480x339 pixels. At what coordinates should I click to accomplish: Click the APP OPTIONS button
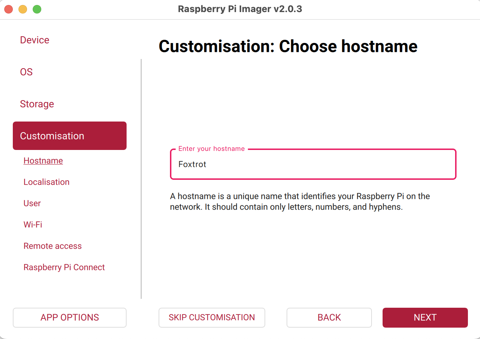coord(70,317)
